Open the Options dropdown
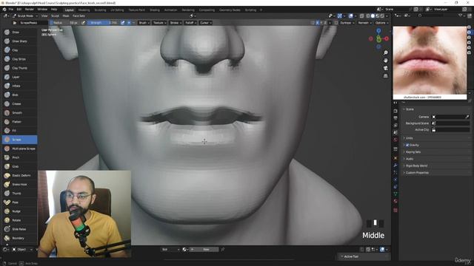Screen dimensions: 474x266 pos(381,23)
